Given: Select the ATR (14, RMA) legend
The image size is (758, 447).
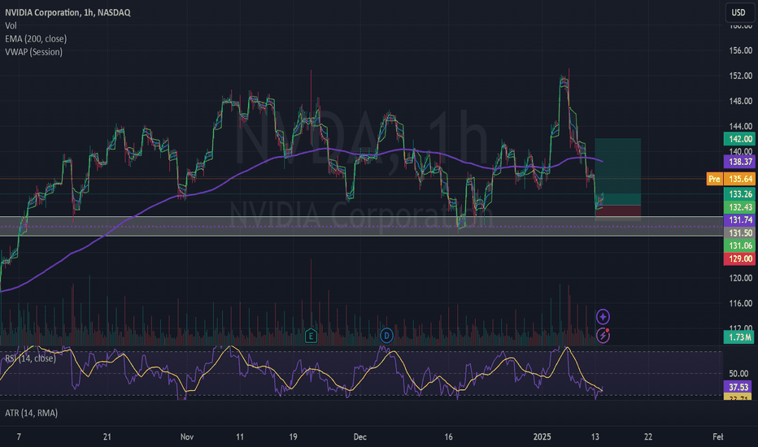Looking at the screenshot, I should (x=32, y=413).
